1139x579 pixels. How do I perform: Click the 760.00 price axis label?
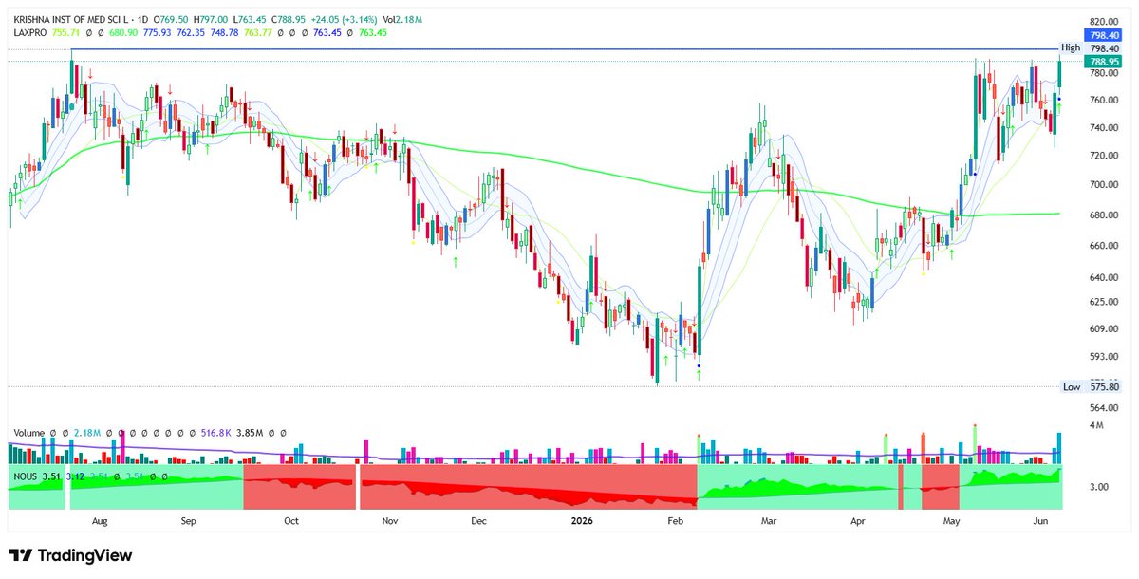1106,100
